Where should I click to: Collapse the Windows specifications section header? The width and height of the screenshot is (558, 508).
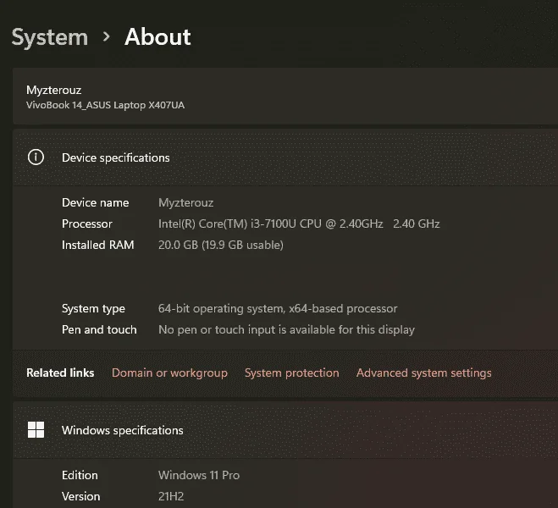click(285, 430)
